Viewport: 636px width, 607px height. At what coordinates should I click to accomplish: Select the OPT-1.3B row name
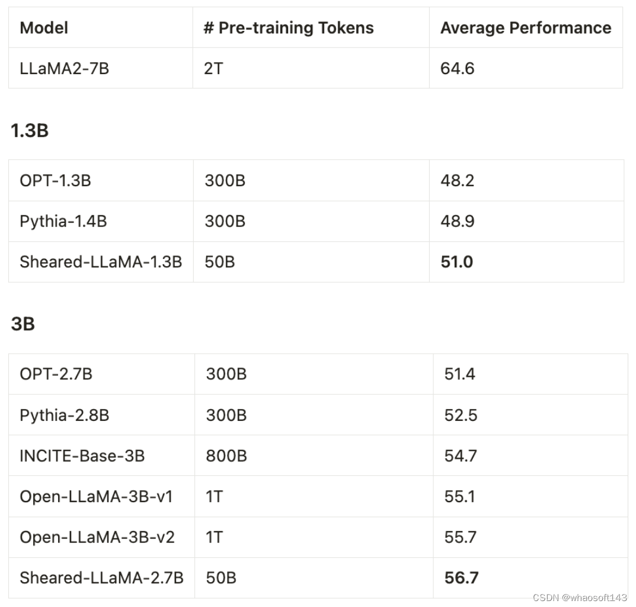(x=55, y=181)
